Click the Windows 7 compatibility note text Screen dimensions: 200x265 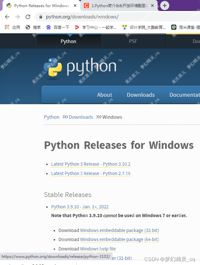click(119, 215)
